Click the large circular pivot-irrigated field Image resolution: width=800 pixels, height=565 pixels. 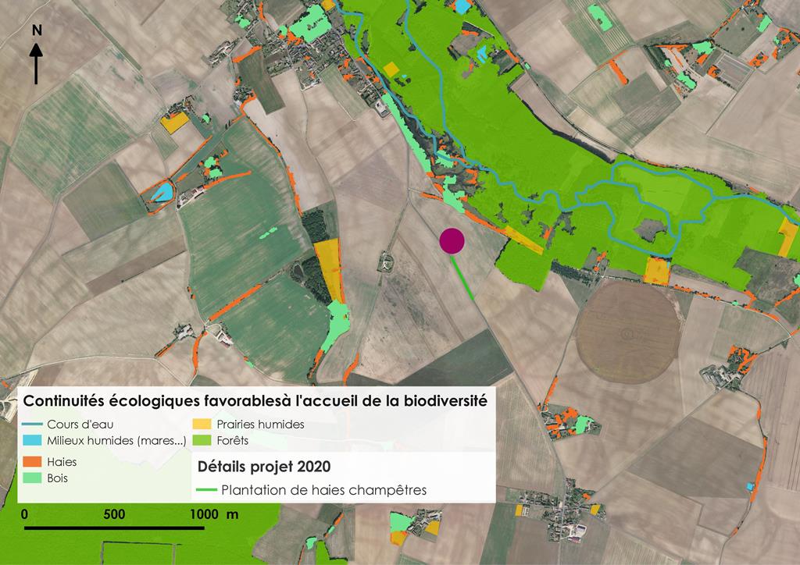pyautogui.click(x=626, y=332)
